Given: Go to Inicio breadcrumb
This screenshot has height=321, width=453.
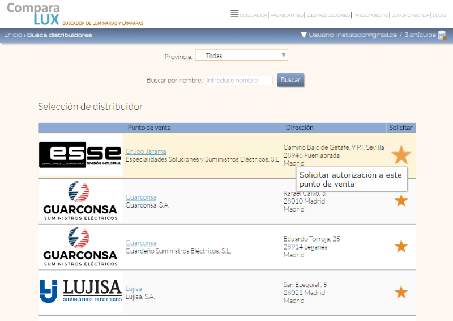Looking at the screenshot, I should tap(13, 35).
